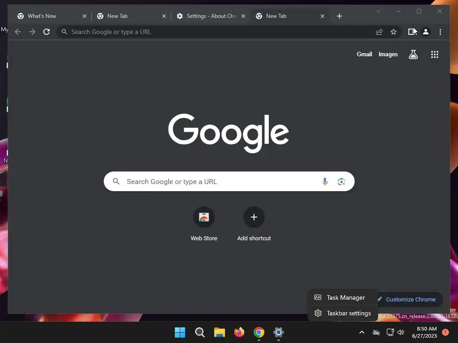The width and height of the screenshot is (458, 343).
Task: Focus the Google search box
Action: pyautogui.click(x=229, y=181)
